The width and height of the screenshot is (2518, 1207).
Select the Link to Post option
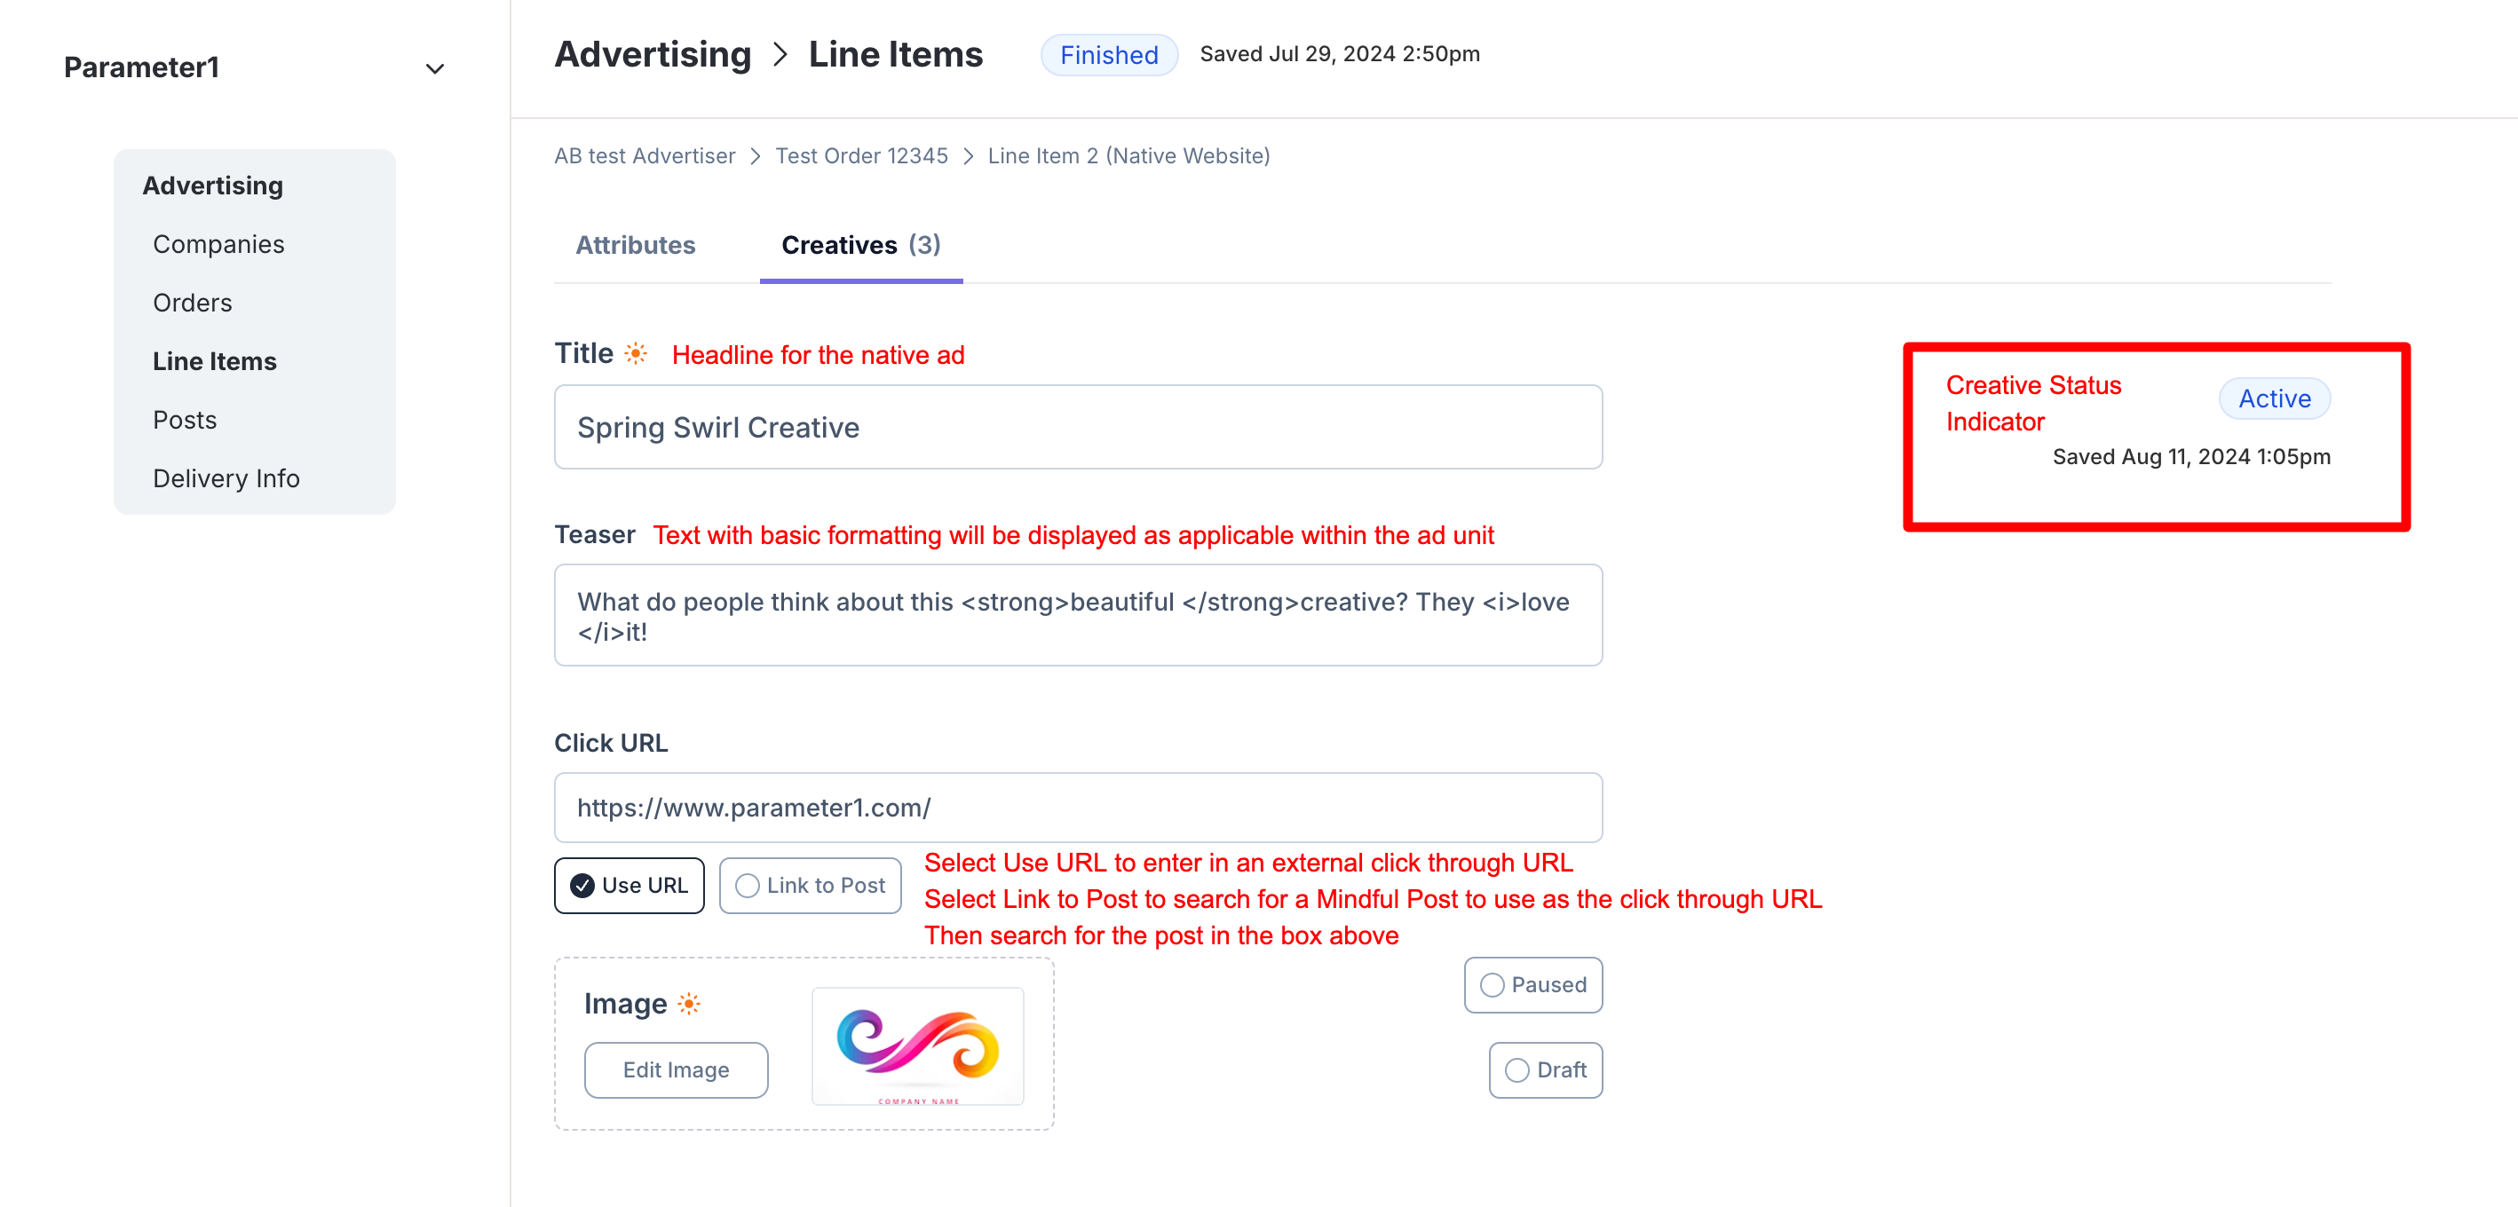click(x=810, y=886)
